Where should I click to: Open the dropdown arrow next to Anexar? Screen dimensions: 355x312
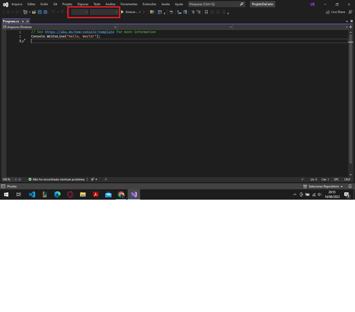click(x=140, y=12)
